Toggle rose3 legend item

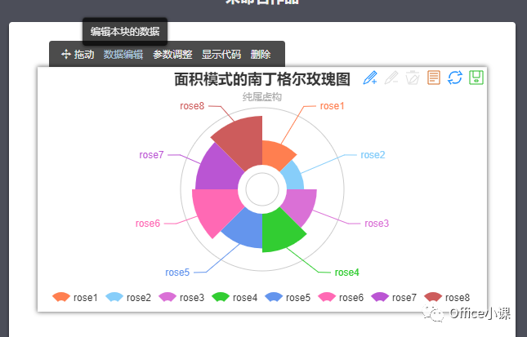click(181, 297)
